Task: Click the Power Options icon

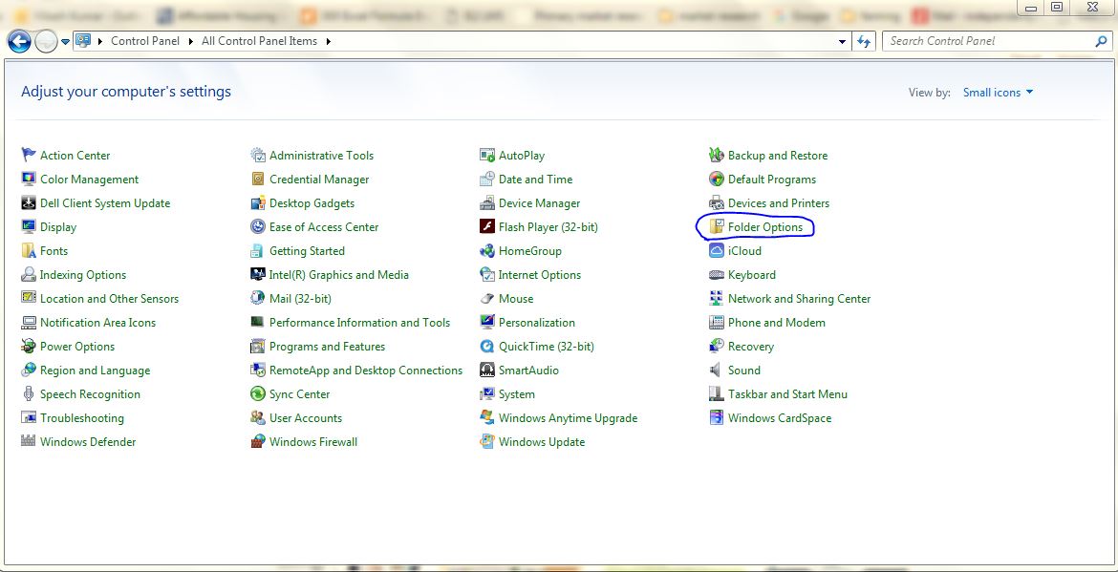Action: (29, 347)
